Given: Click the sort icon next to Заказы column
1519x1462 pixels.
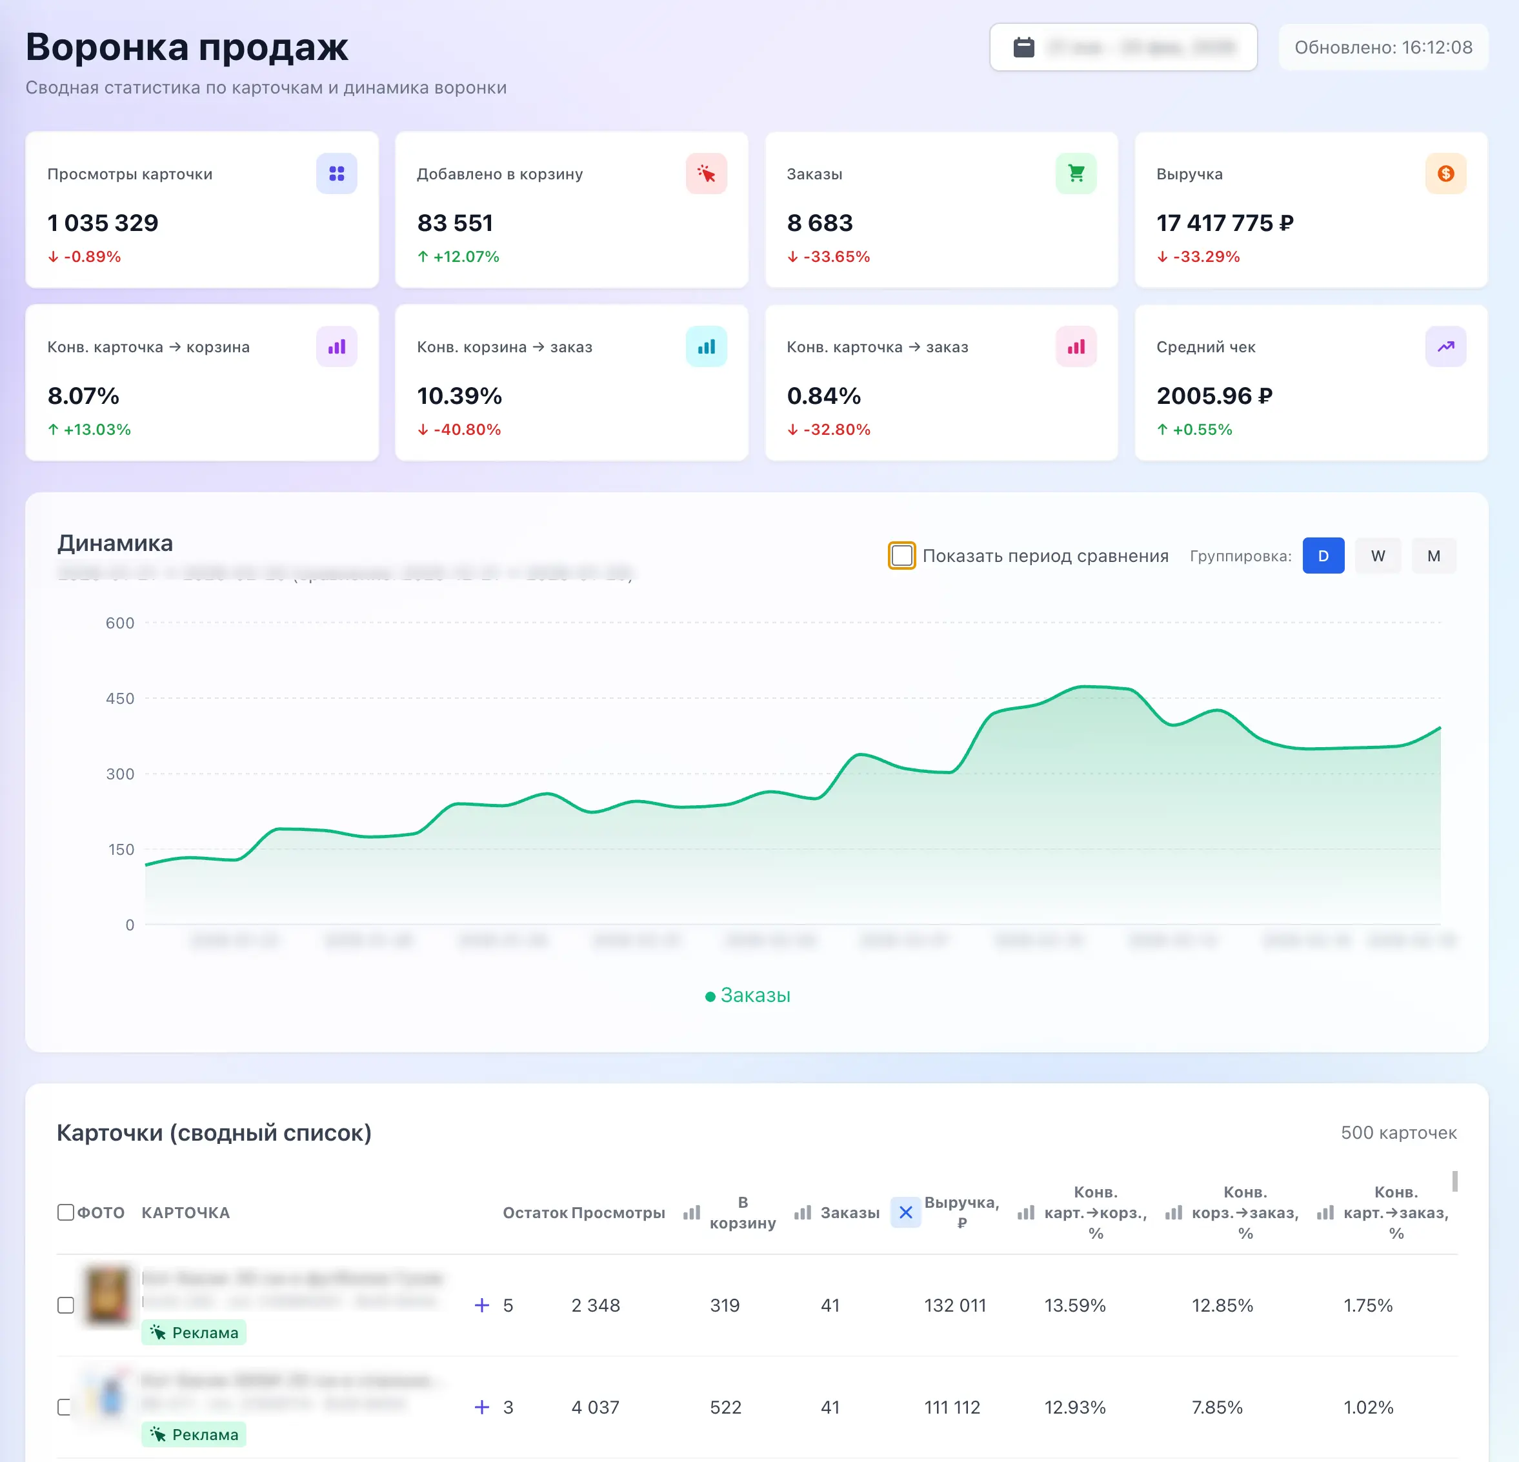Looking at the screenshot, I should [803, 1212].
